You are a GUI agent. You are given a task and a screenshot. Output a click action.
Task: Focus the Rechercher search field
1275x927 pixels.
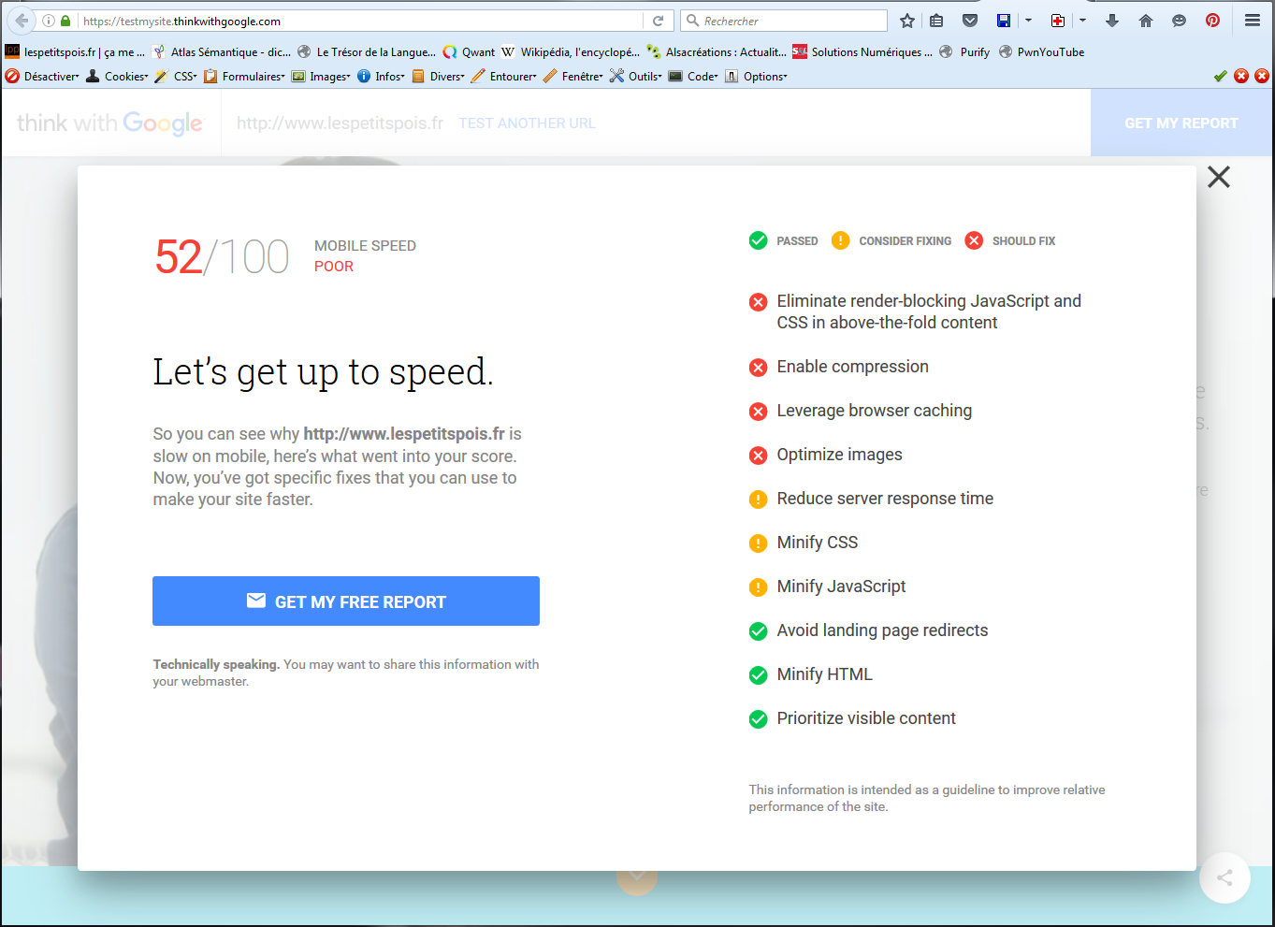coord(790,21)
